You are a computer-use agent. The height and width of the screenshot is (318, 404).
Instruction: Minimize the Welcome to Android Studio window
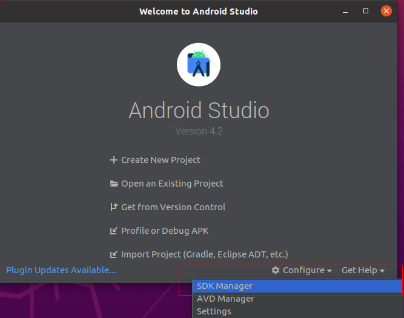(x=345, y=12)
